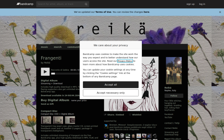Open the Bronson, Missouri supporter avatar
Viewport: 224px width, 140px height.
(106, 127)
